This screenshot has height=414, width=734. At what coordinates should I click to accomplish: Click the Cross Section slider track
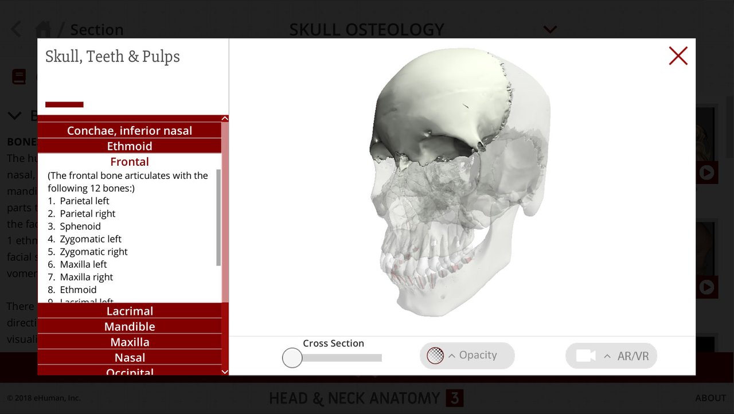point(342,358)
